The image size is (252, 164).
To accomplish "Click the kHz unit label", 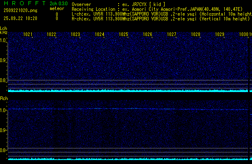I will [x=4, y=32].
